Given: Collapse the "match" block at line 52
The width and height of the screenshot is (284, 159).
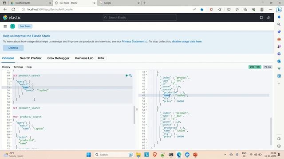Looking at the screenshot, I should point(11,84).
